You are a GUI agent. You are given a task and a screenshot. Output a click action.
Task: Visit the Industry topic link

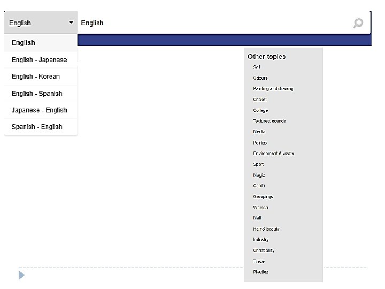pyautogui.click(x=261, y=240)
